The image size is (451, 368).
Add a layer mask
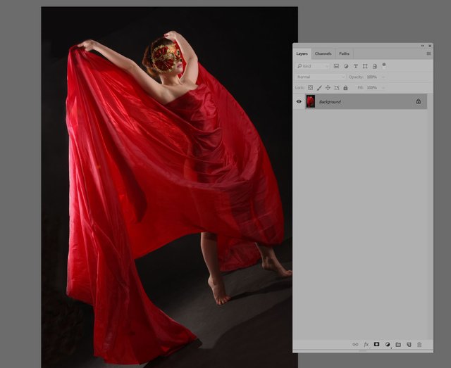376,344
